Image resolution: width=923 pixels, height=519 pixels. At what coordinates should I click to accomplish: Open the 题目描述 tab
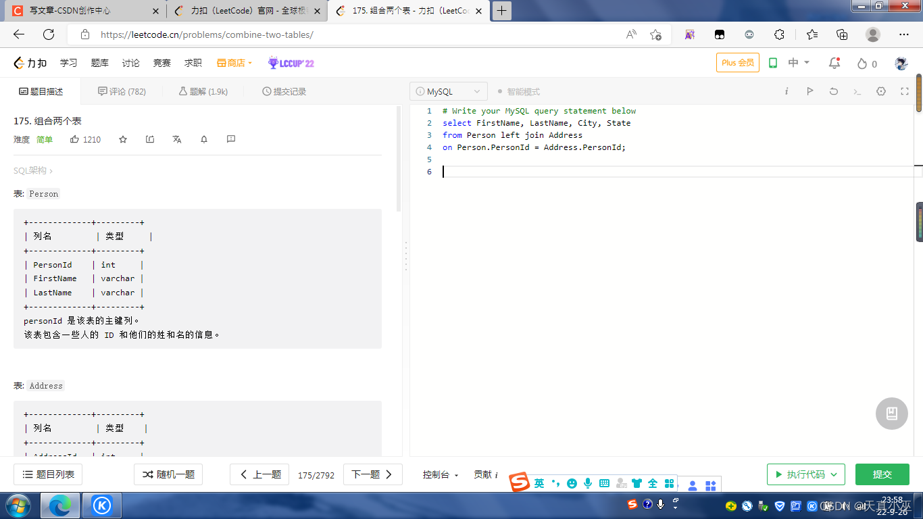pyautogui.click(x=41, y=91)
